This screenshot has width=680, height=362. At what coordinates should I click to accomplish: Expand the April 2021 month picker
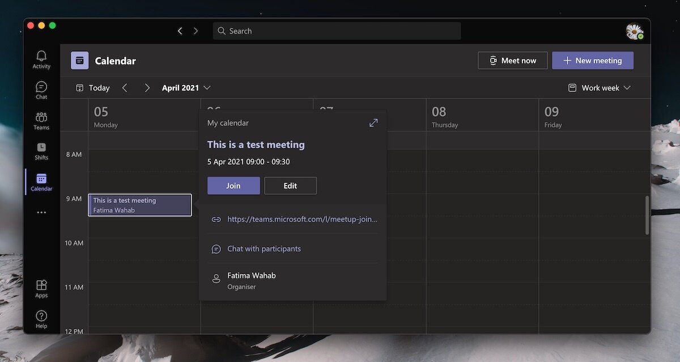pyautogui.click(x=186, y=88)
